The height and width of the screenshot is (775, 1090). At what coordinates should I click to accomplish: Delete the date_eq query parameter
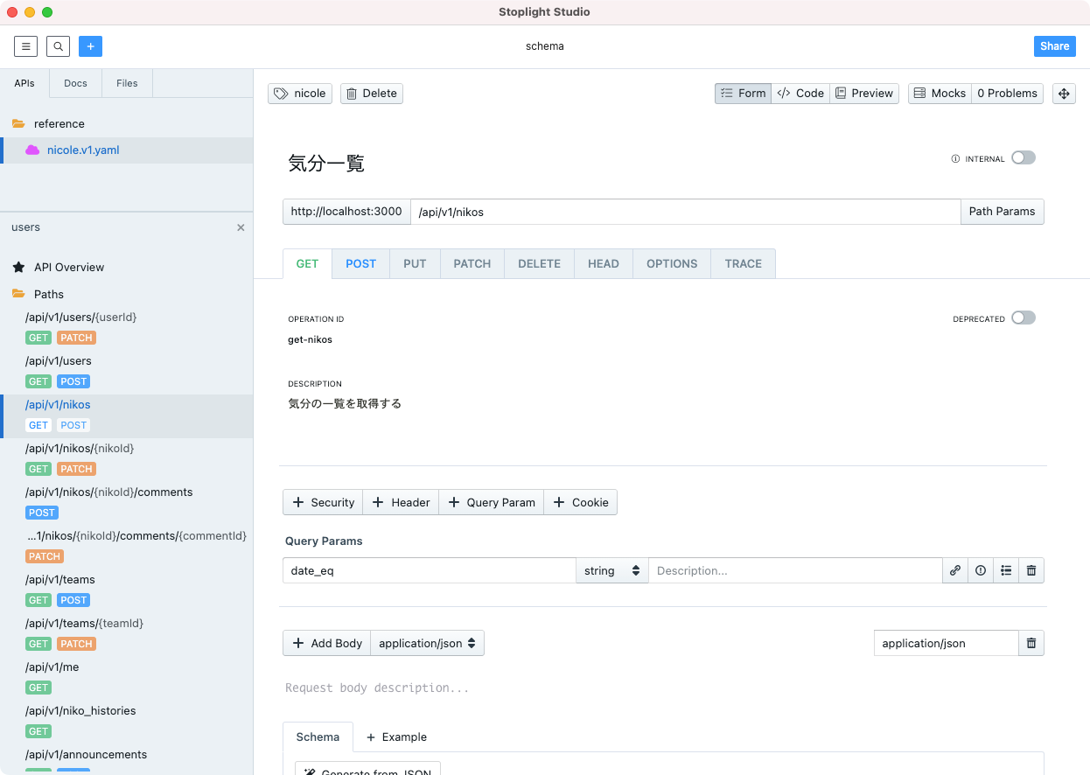point(1031,570)
